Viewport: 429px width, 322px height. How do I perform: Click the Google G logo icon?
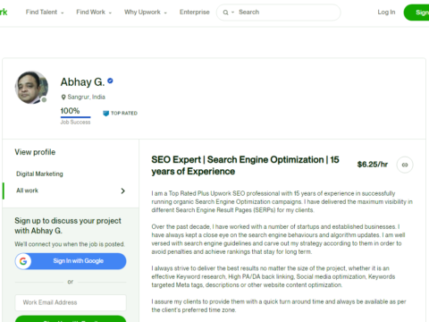23,261
